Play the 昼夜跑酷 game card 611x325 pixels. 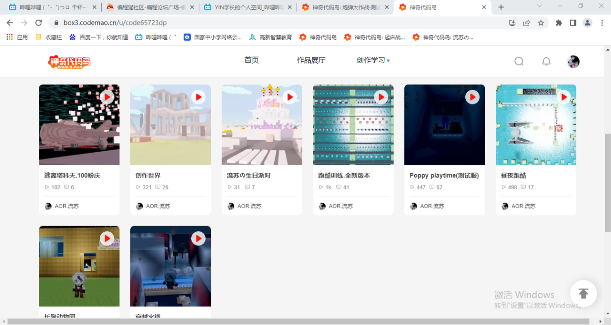pyautogui.click(x=564, y=97)
